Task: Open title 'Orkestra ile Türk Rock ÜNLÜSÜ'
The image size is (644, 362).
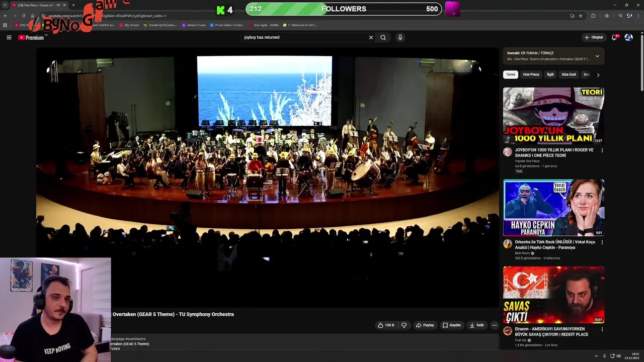Action: (x=555, y=245)
